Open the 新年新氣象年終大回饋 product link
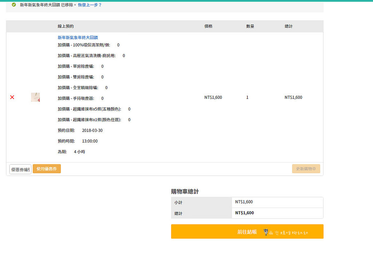Viewport: 373px width, 259px height. click(78, 37)
